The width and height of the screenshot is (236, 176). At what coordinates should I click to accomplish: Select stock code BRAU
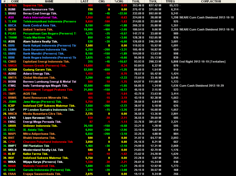point(12,13)
